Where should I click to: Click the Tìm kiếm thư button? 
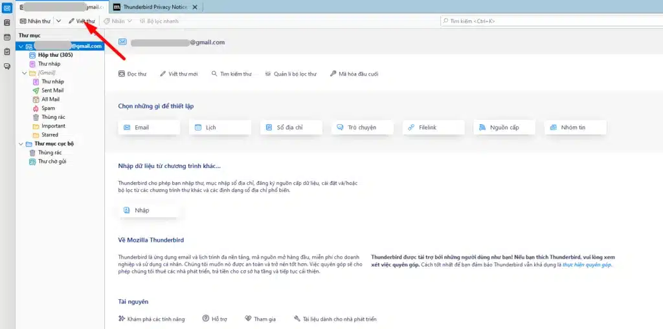coord(232,74)
